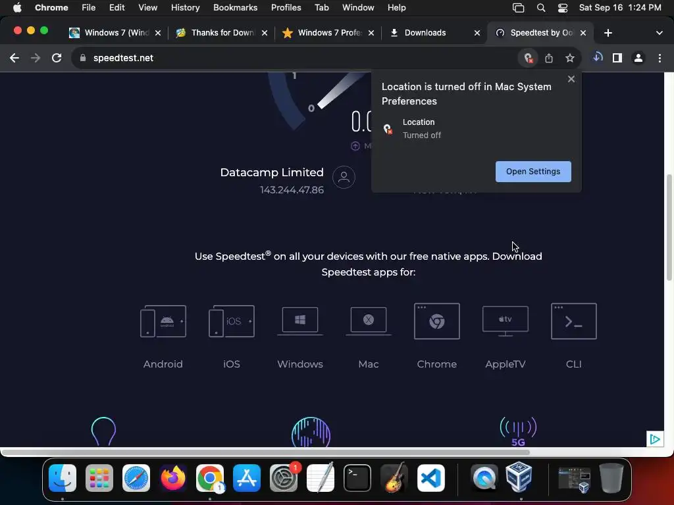Click the light bulb icon at page bottom

pyautogui.click(x=103, y=431)
